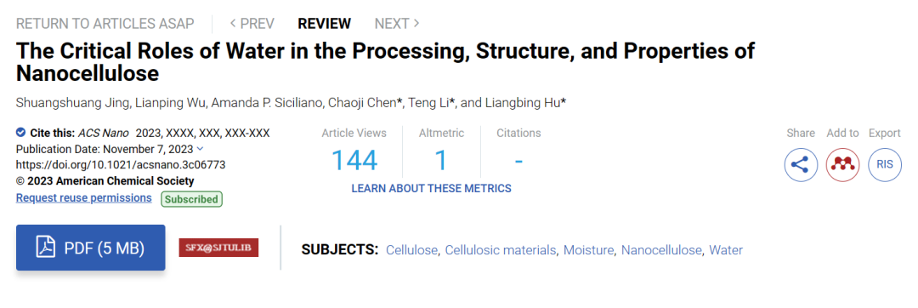Click the PDF file icon

tap(46, 248)
